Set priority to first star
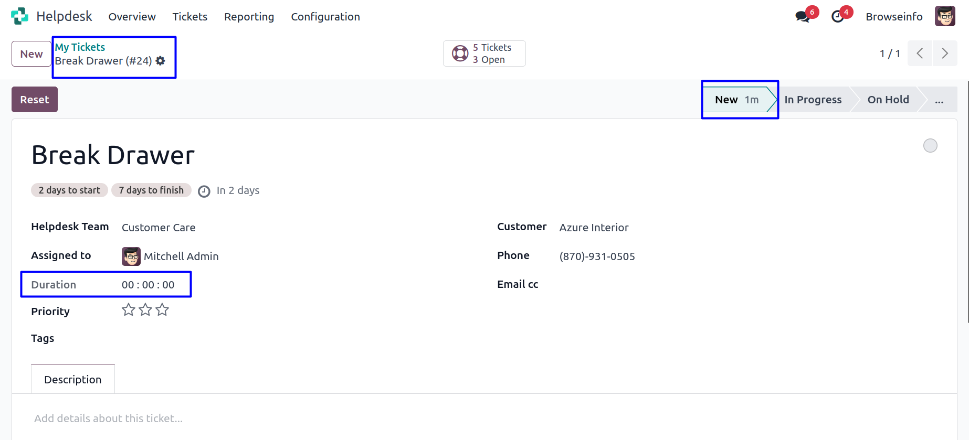 [x=129, y=310]
